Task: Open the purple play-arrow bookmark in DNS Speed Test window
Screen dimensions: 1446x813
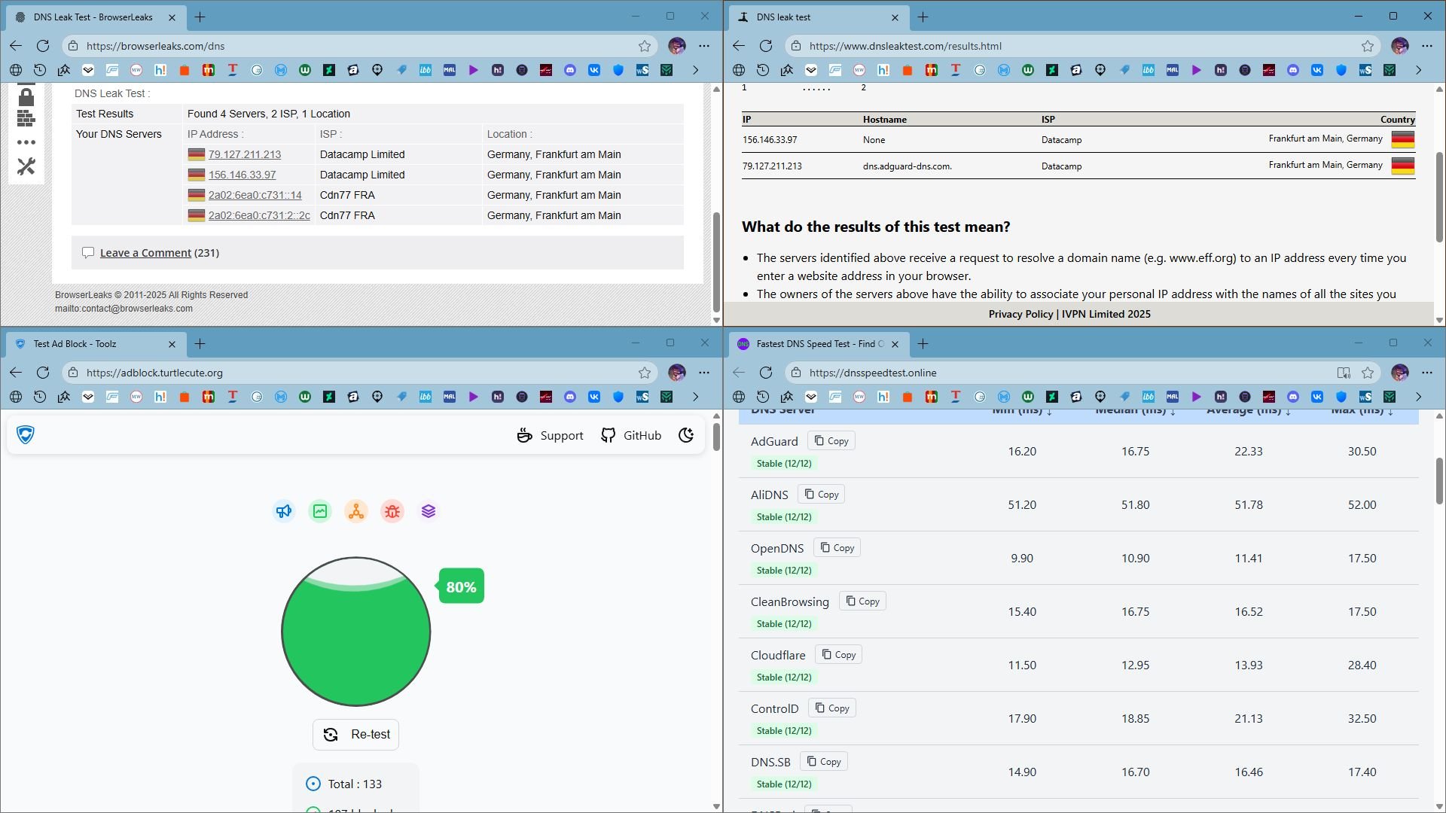Action: (1197, 397)
